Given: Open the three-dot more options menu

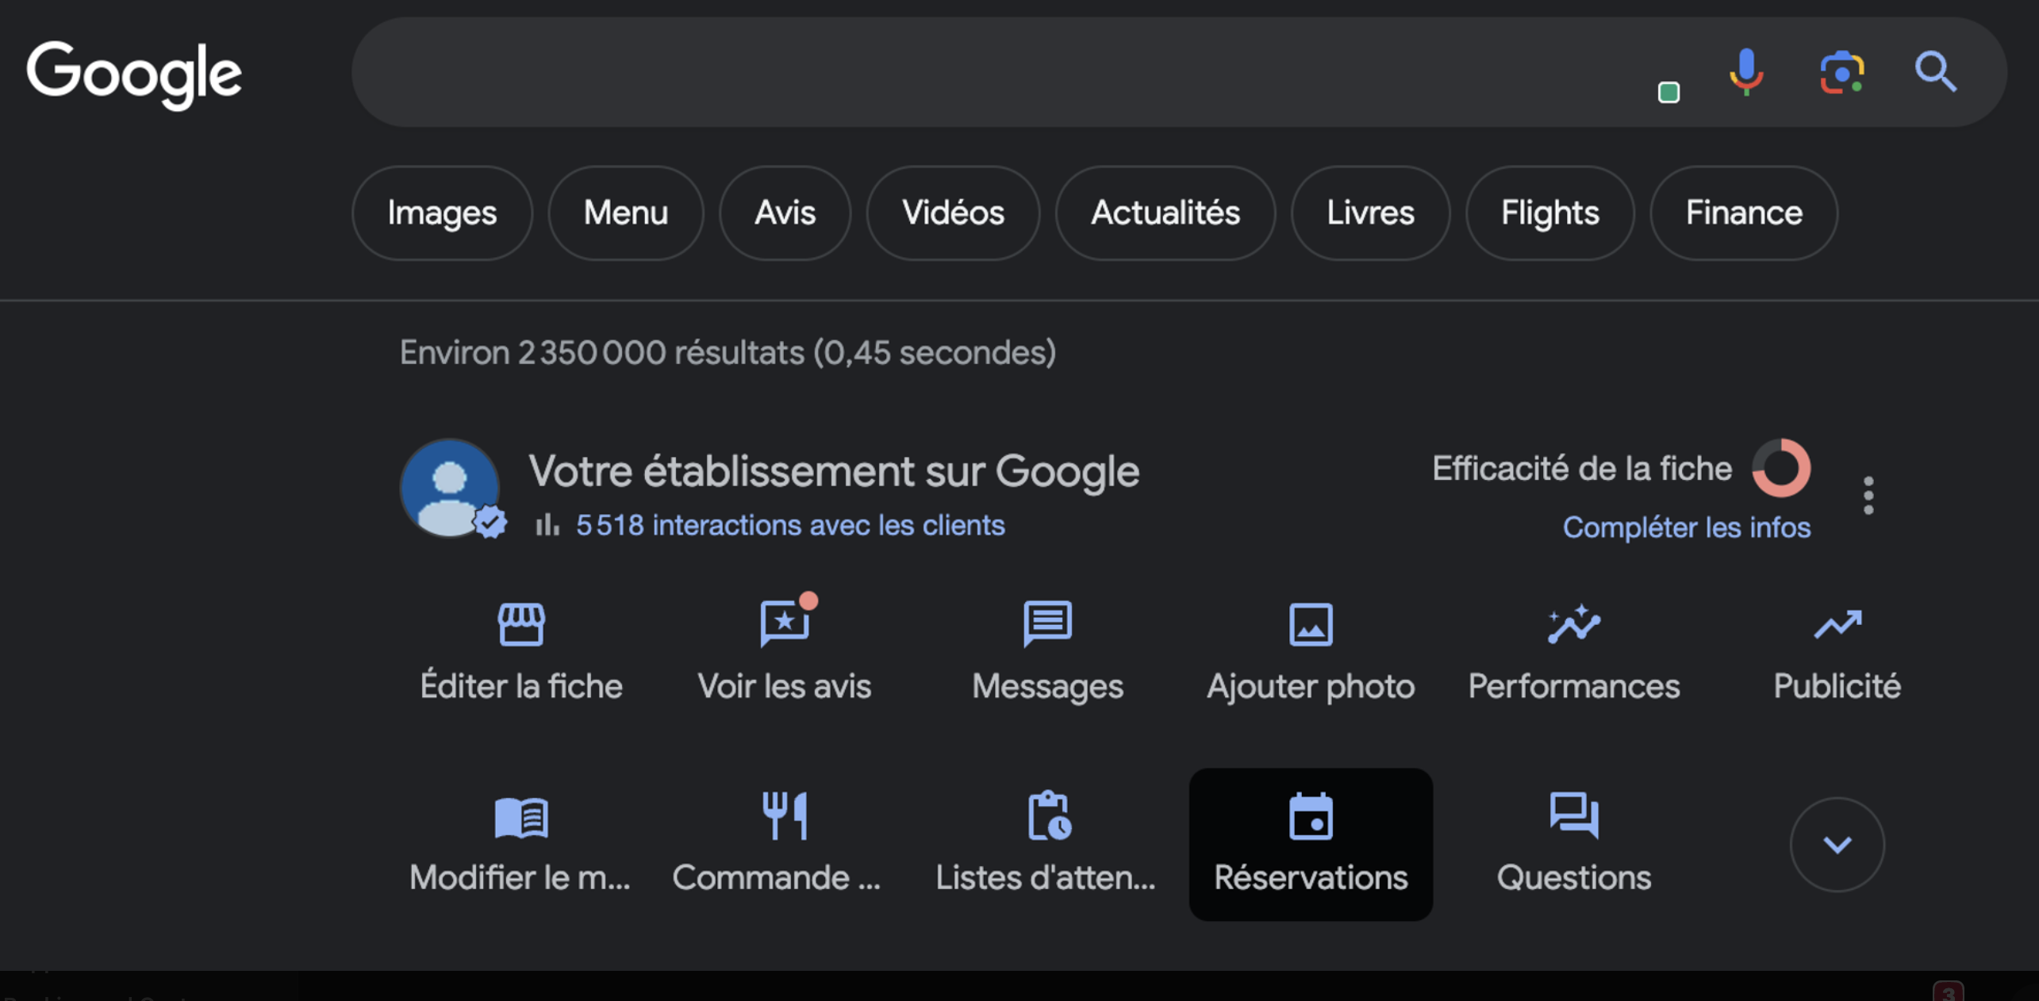Looking at the screenshot, I should pyautogui.click(x=1868, y=496).
